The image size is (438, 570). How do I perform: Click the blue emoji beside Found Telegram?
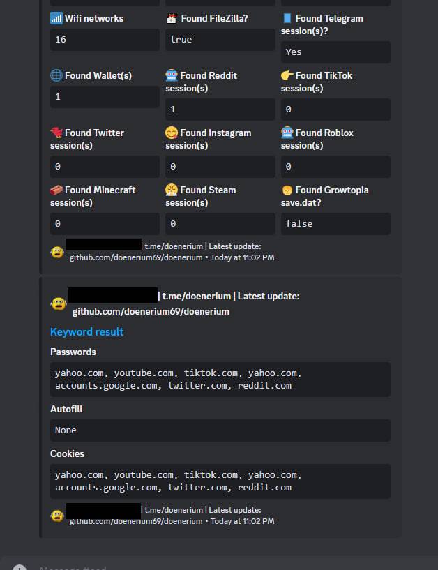[x=287, y=18]
